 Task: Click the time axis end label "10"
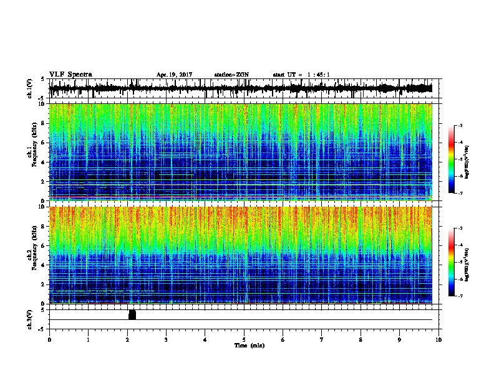point(438,340)
